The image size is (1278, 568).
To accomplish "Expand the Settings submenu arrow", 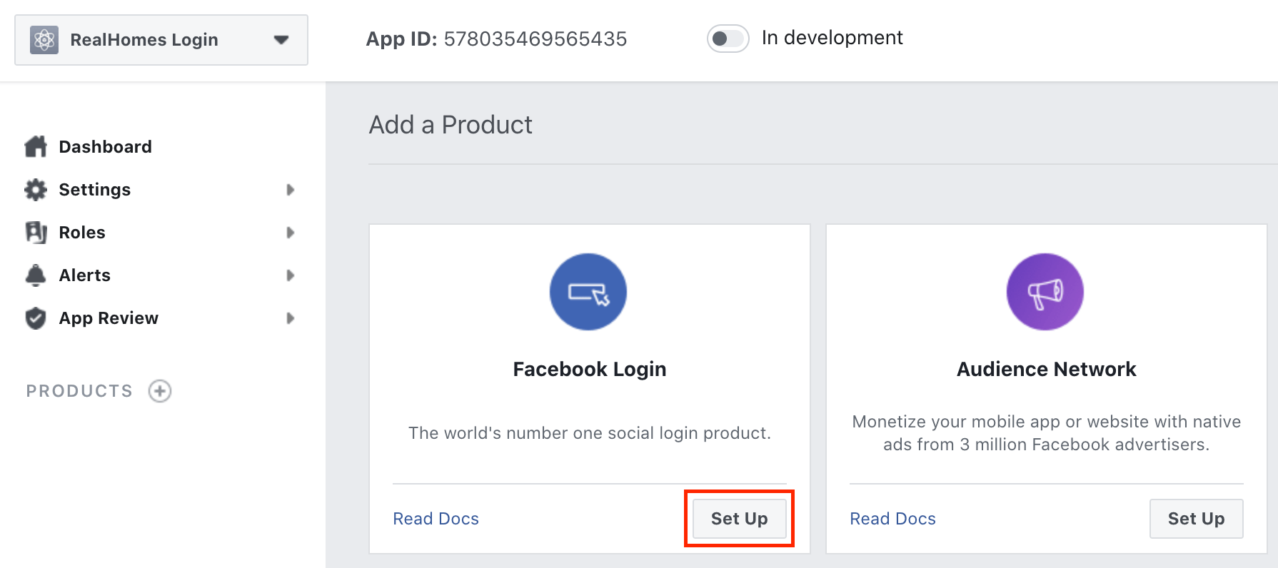I will coord(290,190).
